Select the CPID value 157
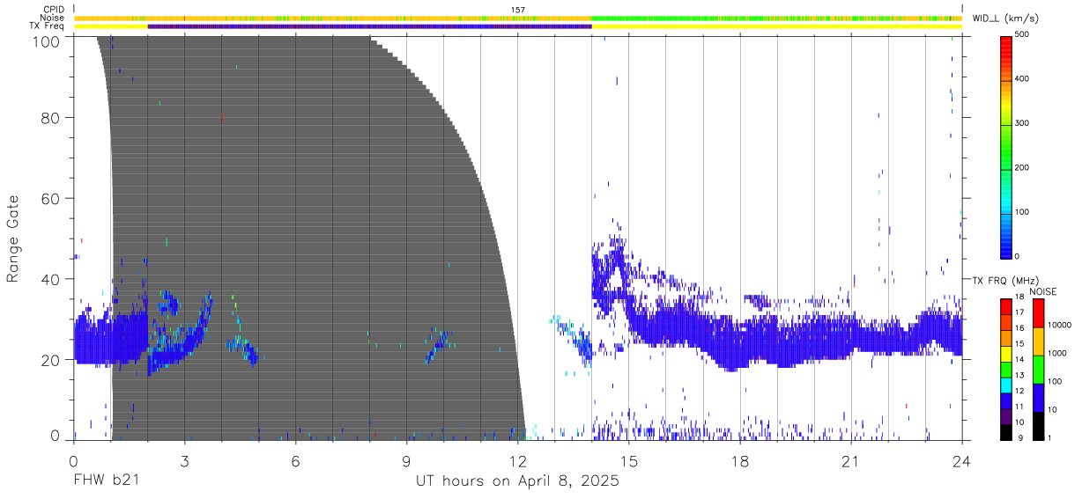This screenshot has height=499, width=1082. 518,9
